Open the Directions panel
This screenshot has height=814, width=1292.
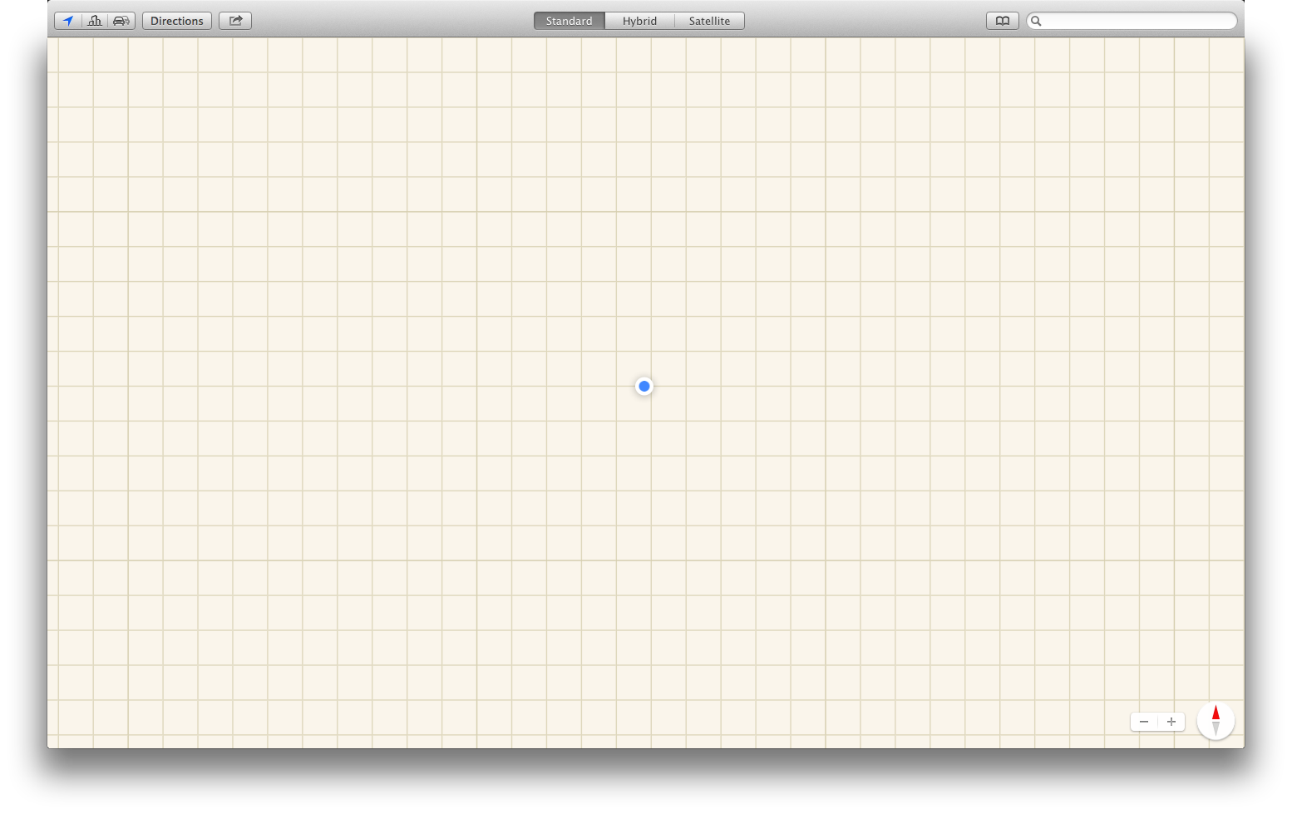177,21
